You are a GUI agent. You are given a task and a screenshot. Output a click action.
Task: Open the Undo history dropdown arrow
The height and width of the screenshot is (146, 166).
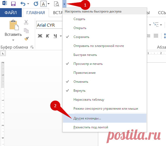[28, 4]
